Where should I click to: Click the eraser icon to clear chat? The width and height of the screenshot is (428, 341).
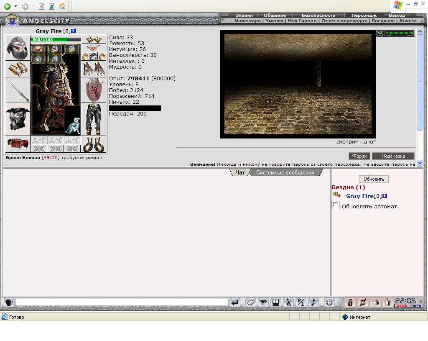point(251,303)
